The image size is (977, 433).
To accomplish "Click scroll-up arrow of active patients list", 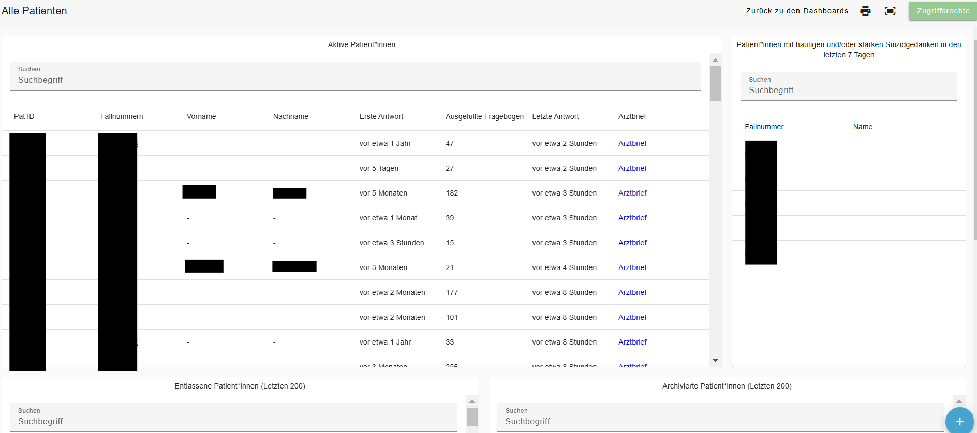I will 715,60.
